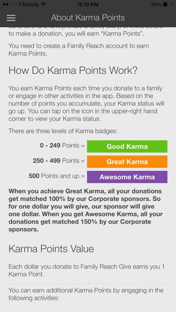Screen dimensions: 176x312
Task: Tap the 250 - 499 Points label
Action: coord(59,161)
